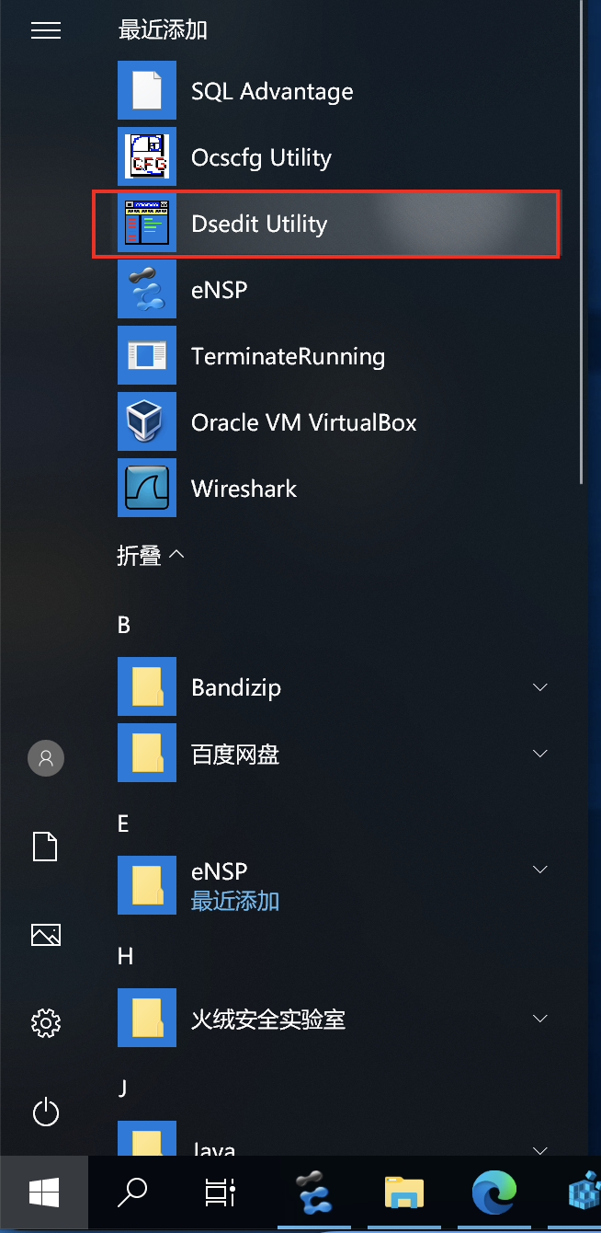Expand the eNSP folder chevron
This screenshot has width=601, height=1233.
(x=540, y=870)
